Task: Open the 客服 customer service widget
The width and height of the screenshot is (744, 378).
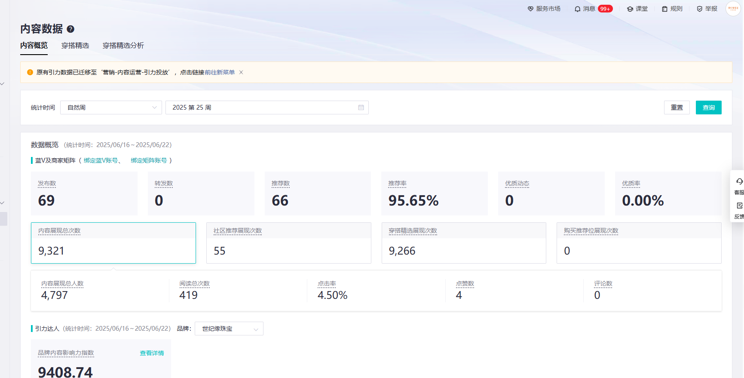Action: 739,186
